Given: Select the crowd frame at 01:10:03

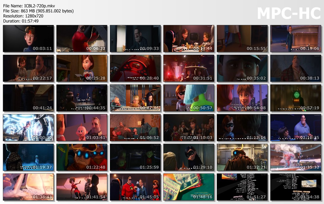Looking at the screenshot, I should pyautogui.click(x=189, y=128).
